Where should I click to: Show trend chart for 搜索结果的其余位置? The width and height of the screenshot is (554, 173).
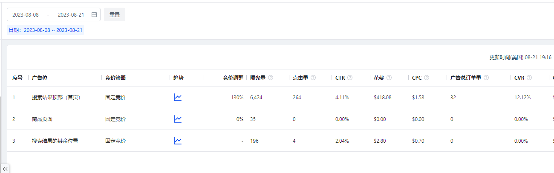(178, 141)
